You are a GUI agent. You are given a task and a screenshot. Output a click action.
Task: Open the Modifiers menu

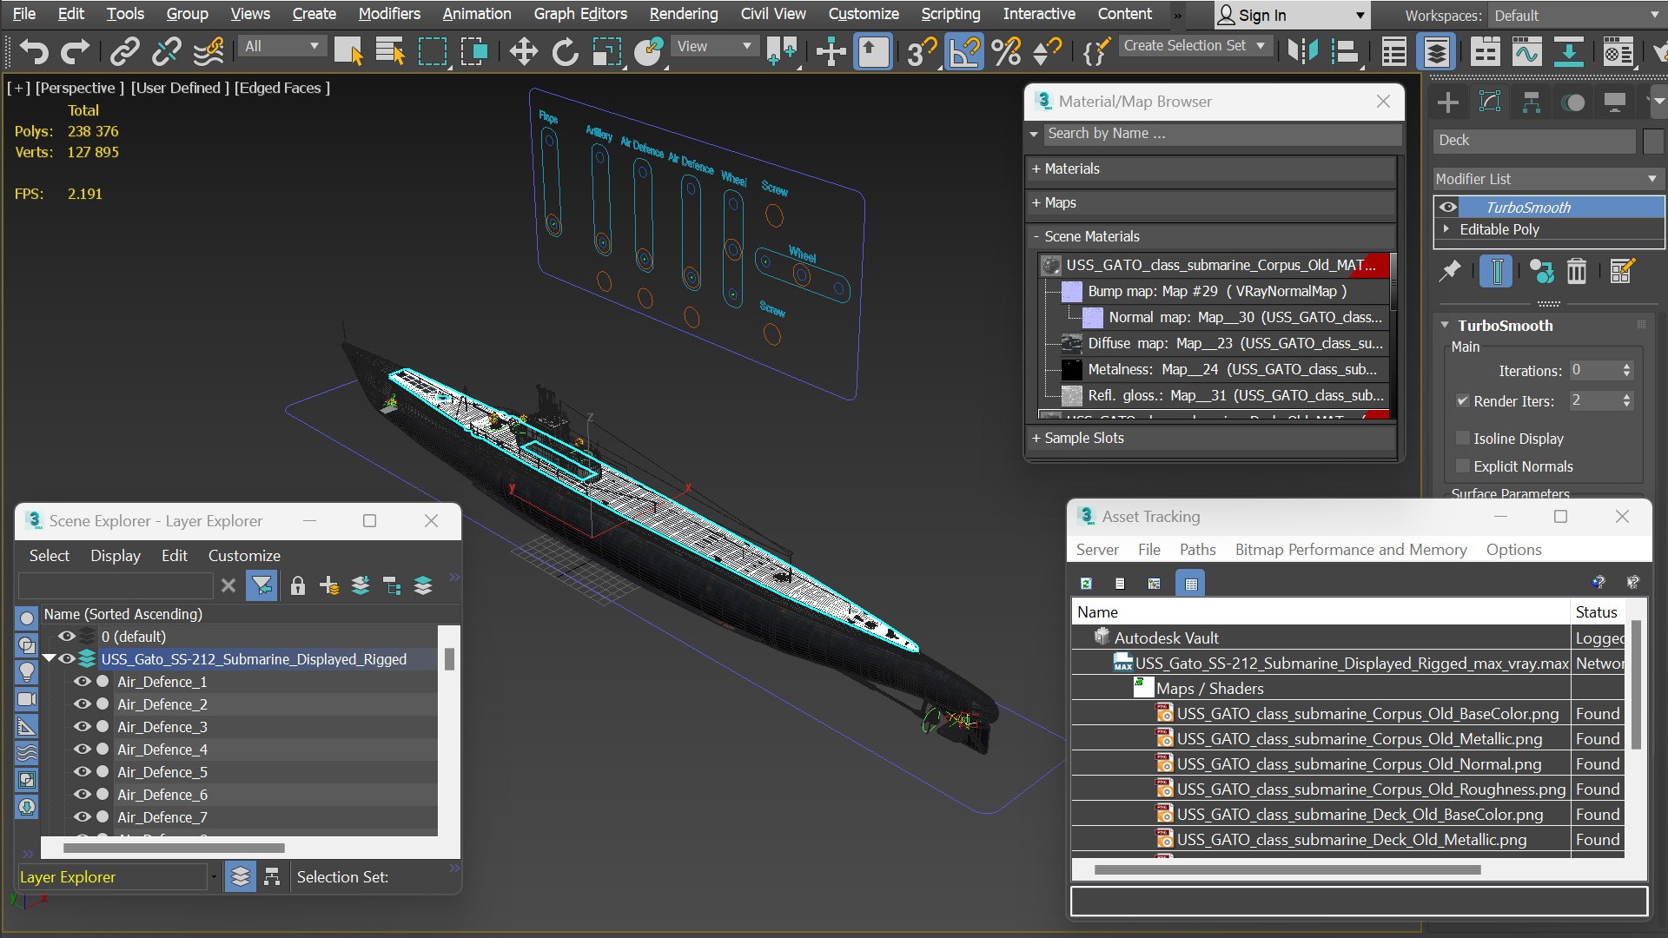click(389, 14)
